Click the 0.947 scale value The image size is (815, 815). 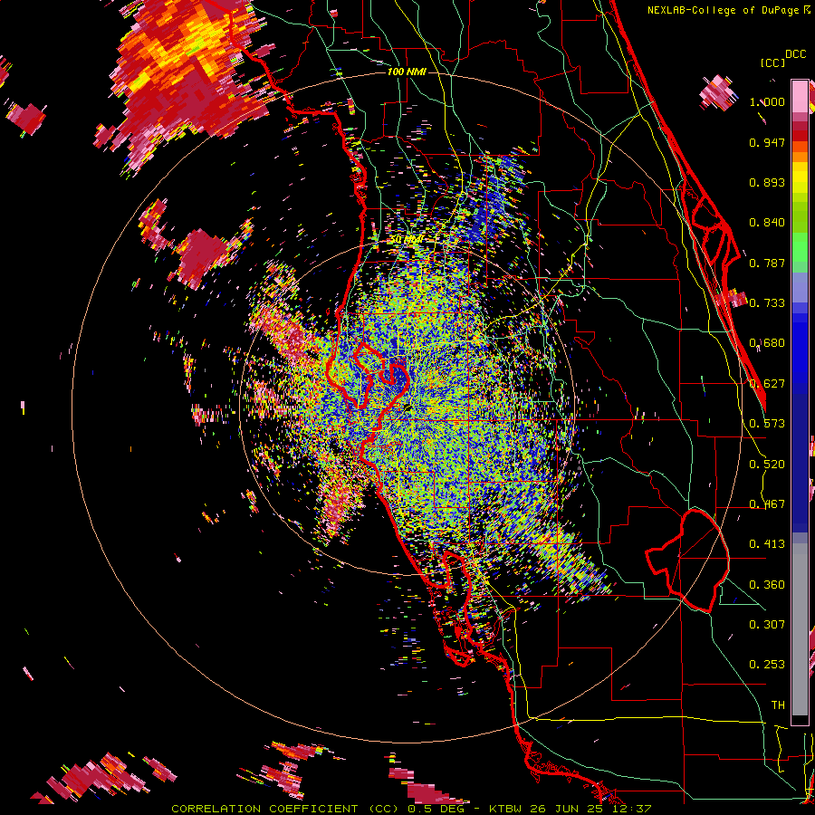pyautogui.click(x=767, y=142)
